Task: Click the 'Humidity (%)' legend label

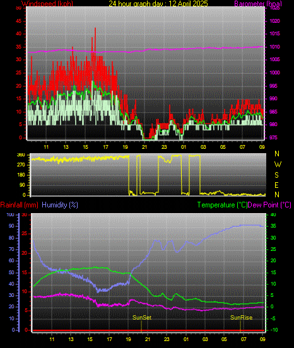Action: 60,205
